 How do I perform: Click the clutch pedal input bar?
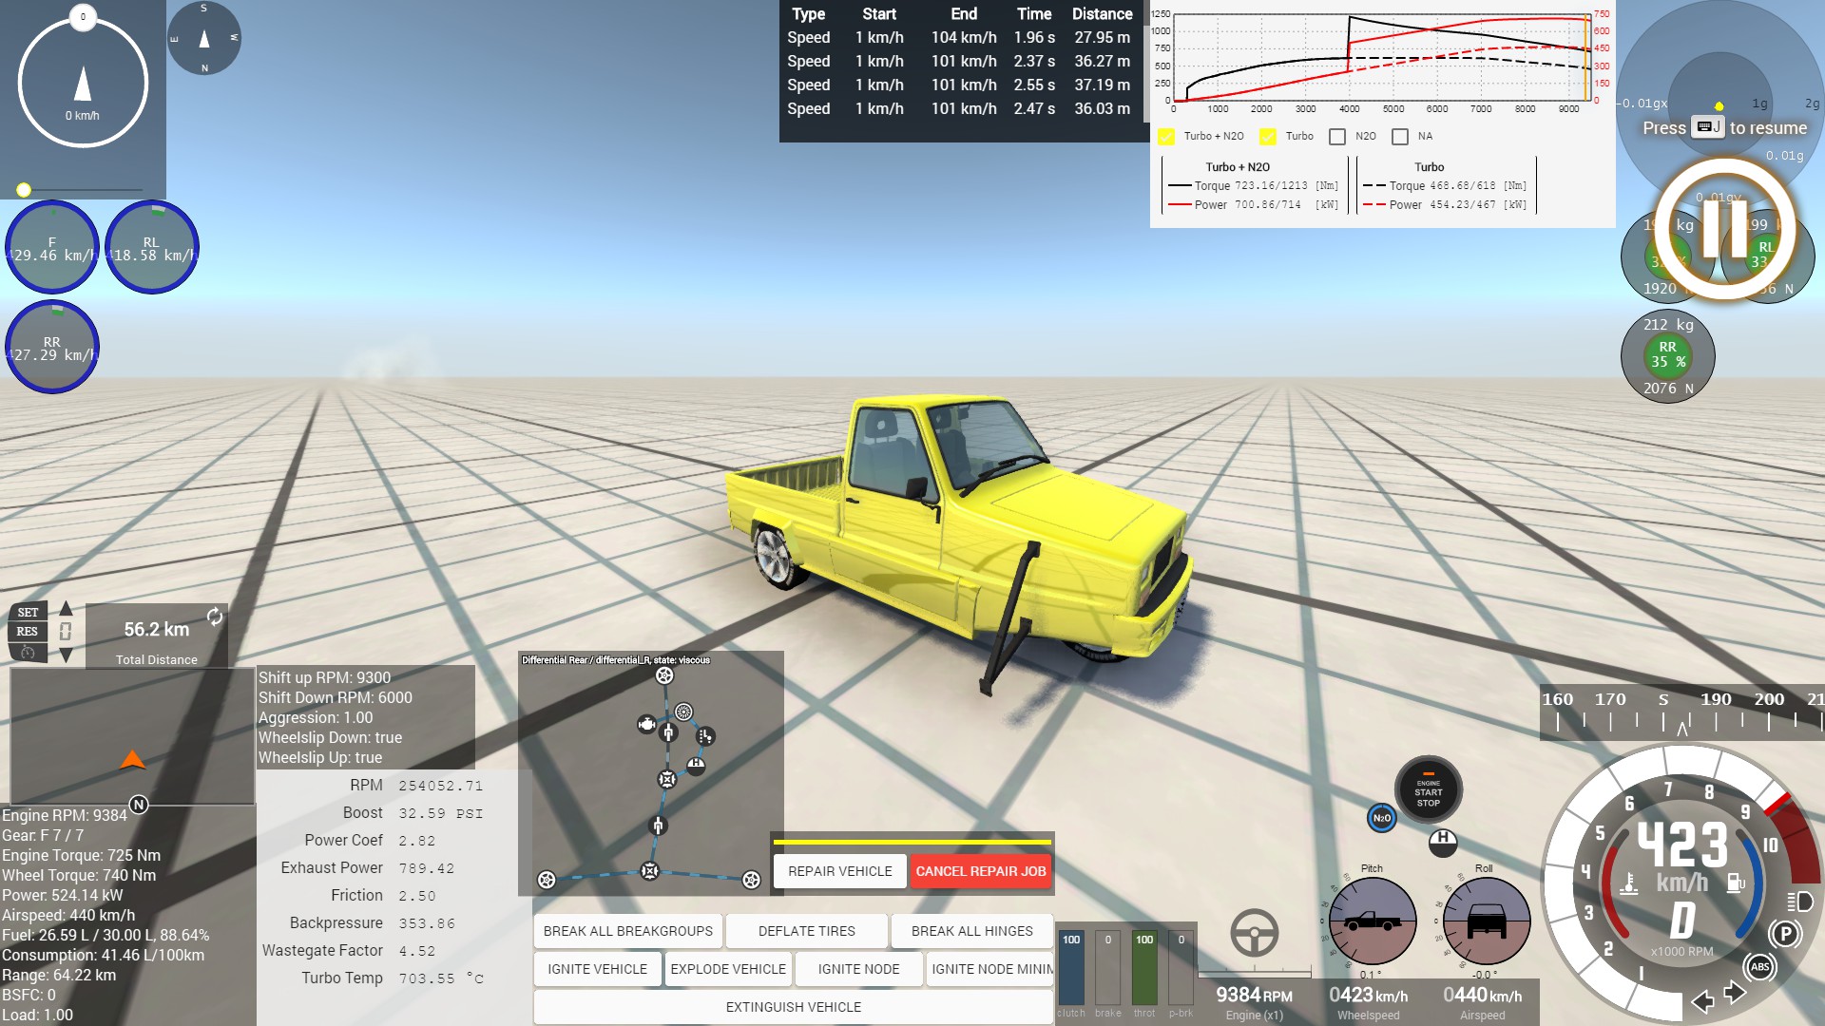pyautogui.click(x=1071, y=967)
